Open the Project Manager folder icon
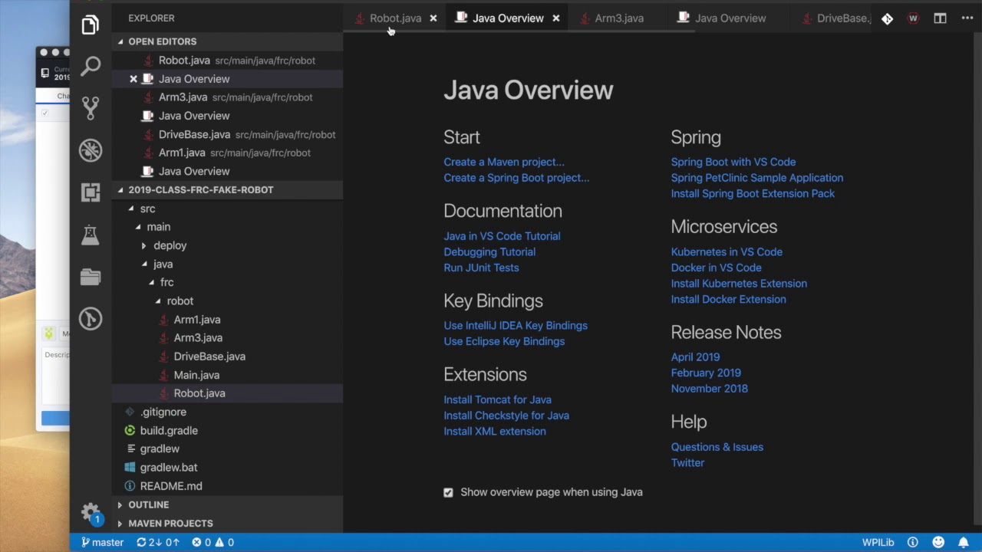The height and width of the screenshot is (552, 982). [91, 277]
